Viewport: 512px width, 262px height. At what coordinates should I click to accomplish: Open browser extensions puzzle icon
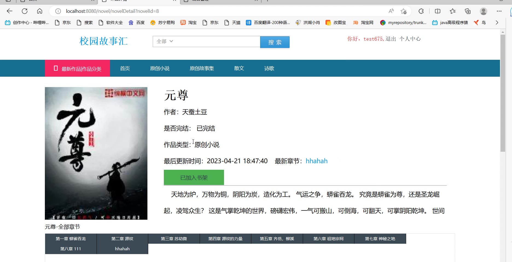coord(421,11)
